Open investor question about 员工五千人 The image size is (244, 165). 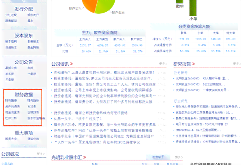click(105, 84)
